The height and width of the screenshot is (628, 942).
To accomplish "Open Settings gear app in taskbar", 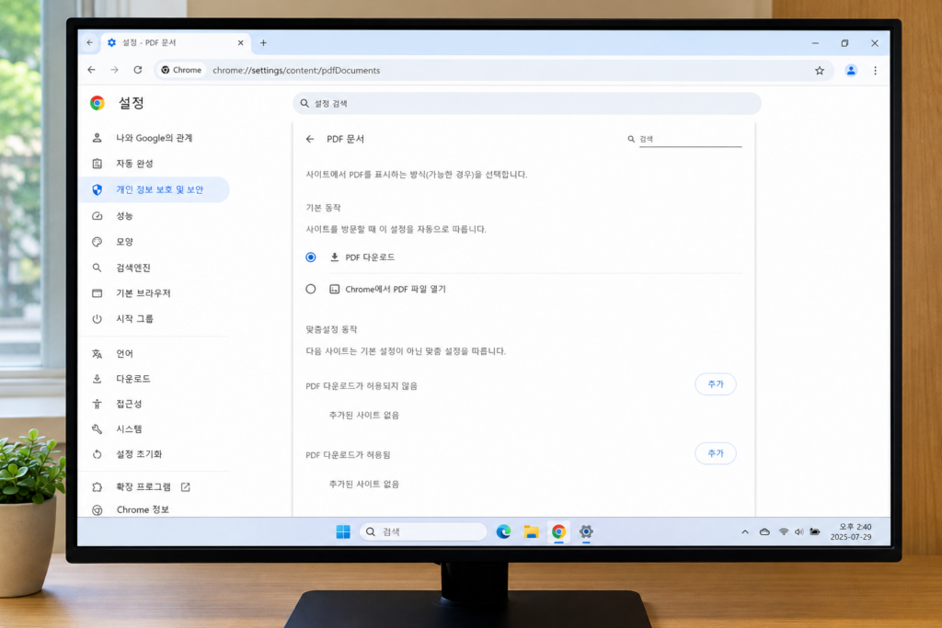I will tap(586, 531).
